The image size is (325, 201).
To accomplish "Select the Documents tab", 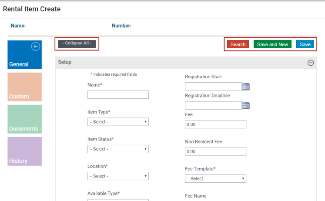I will tap(24, 119).
